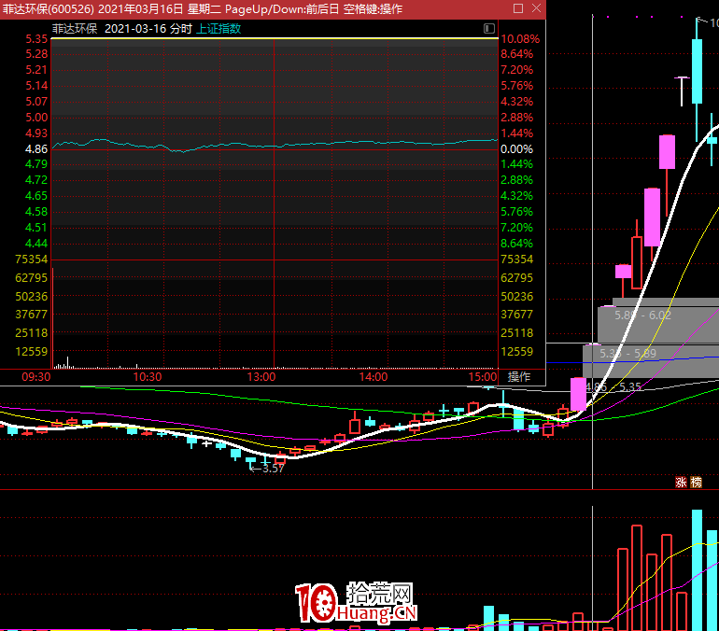The image size is (719, 631).
Task: Click the 上证指数 index overlay label
Action: [219, 29]
